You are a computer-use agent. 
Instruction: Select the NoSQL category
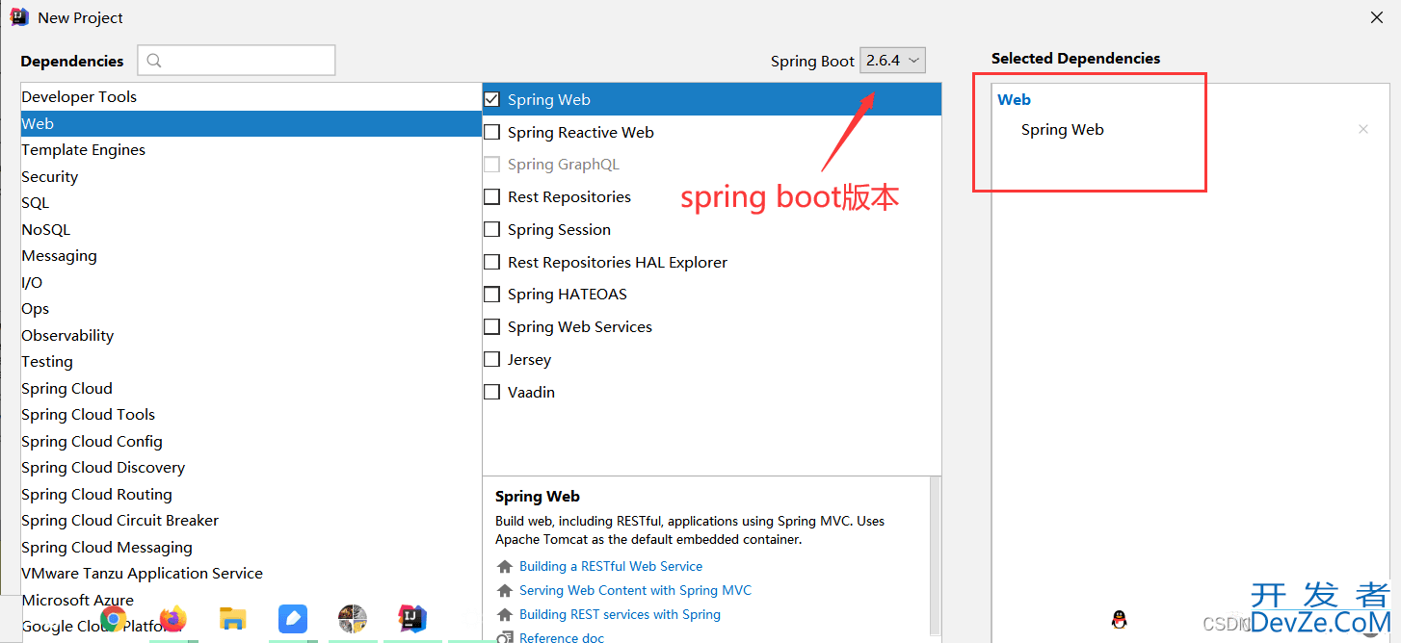click(x=251, y=229)
